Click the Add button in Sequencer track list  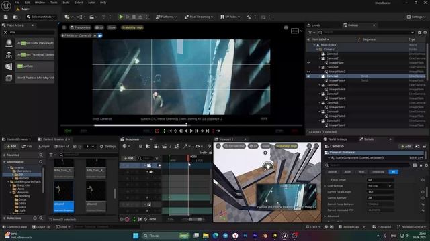tap(128, 158)
